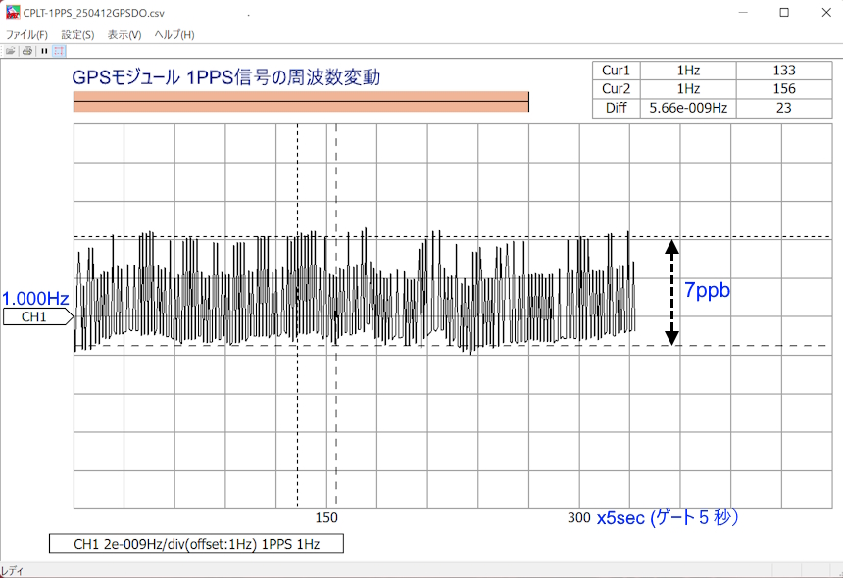Click the 1Hz value in Cur2 row
The width and height of the screenshot is (843, 578).
click(x=688, y=89)
